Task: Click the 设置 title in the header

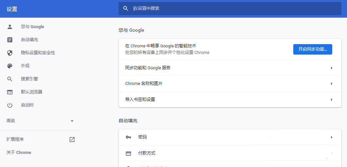Action: click(x=12, y=9)
